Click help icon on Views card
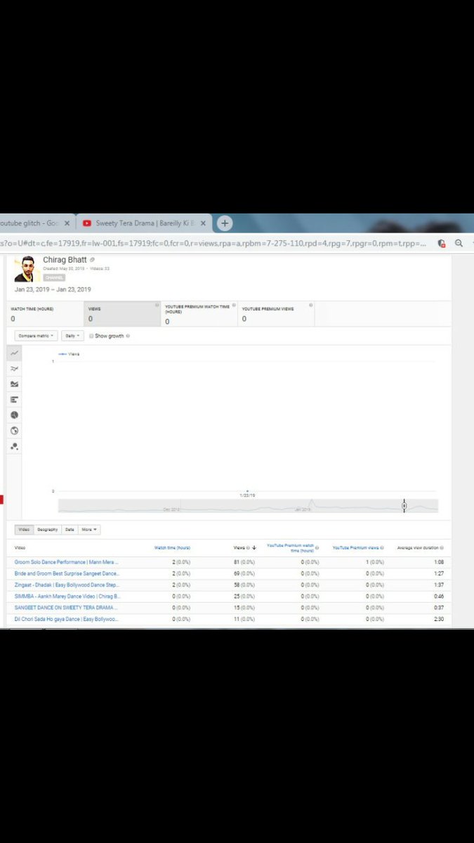Image resolution: width=474 pixels, height=843 pixels. coord(157,306)
